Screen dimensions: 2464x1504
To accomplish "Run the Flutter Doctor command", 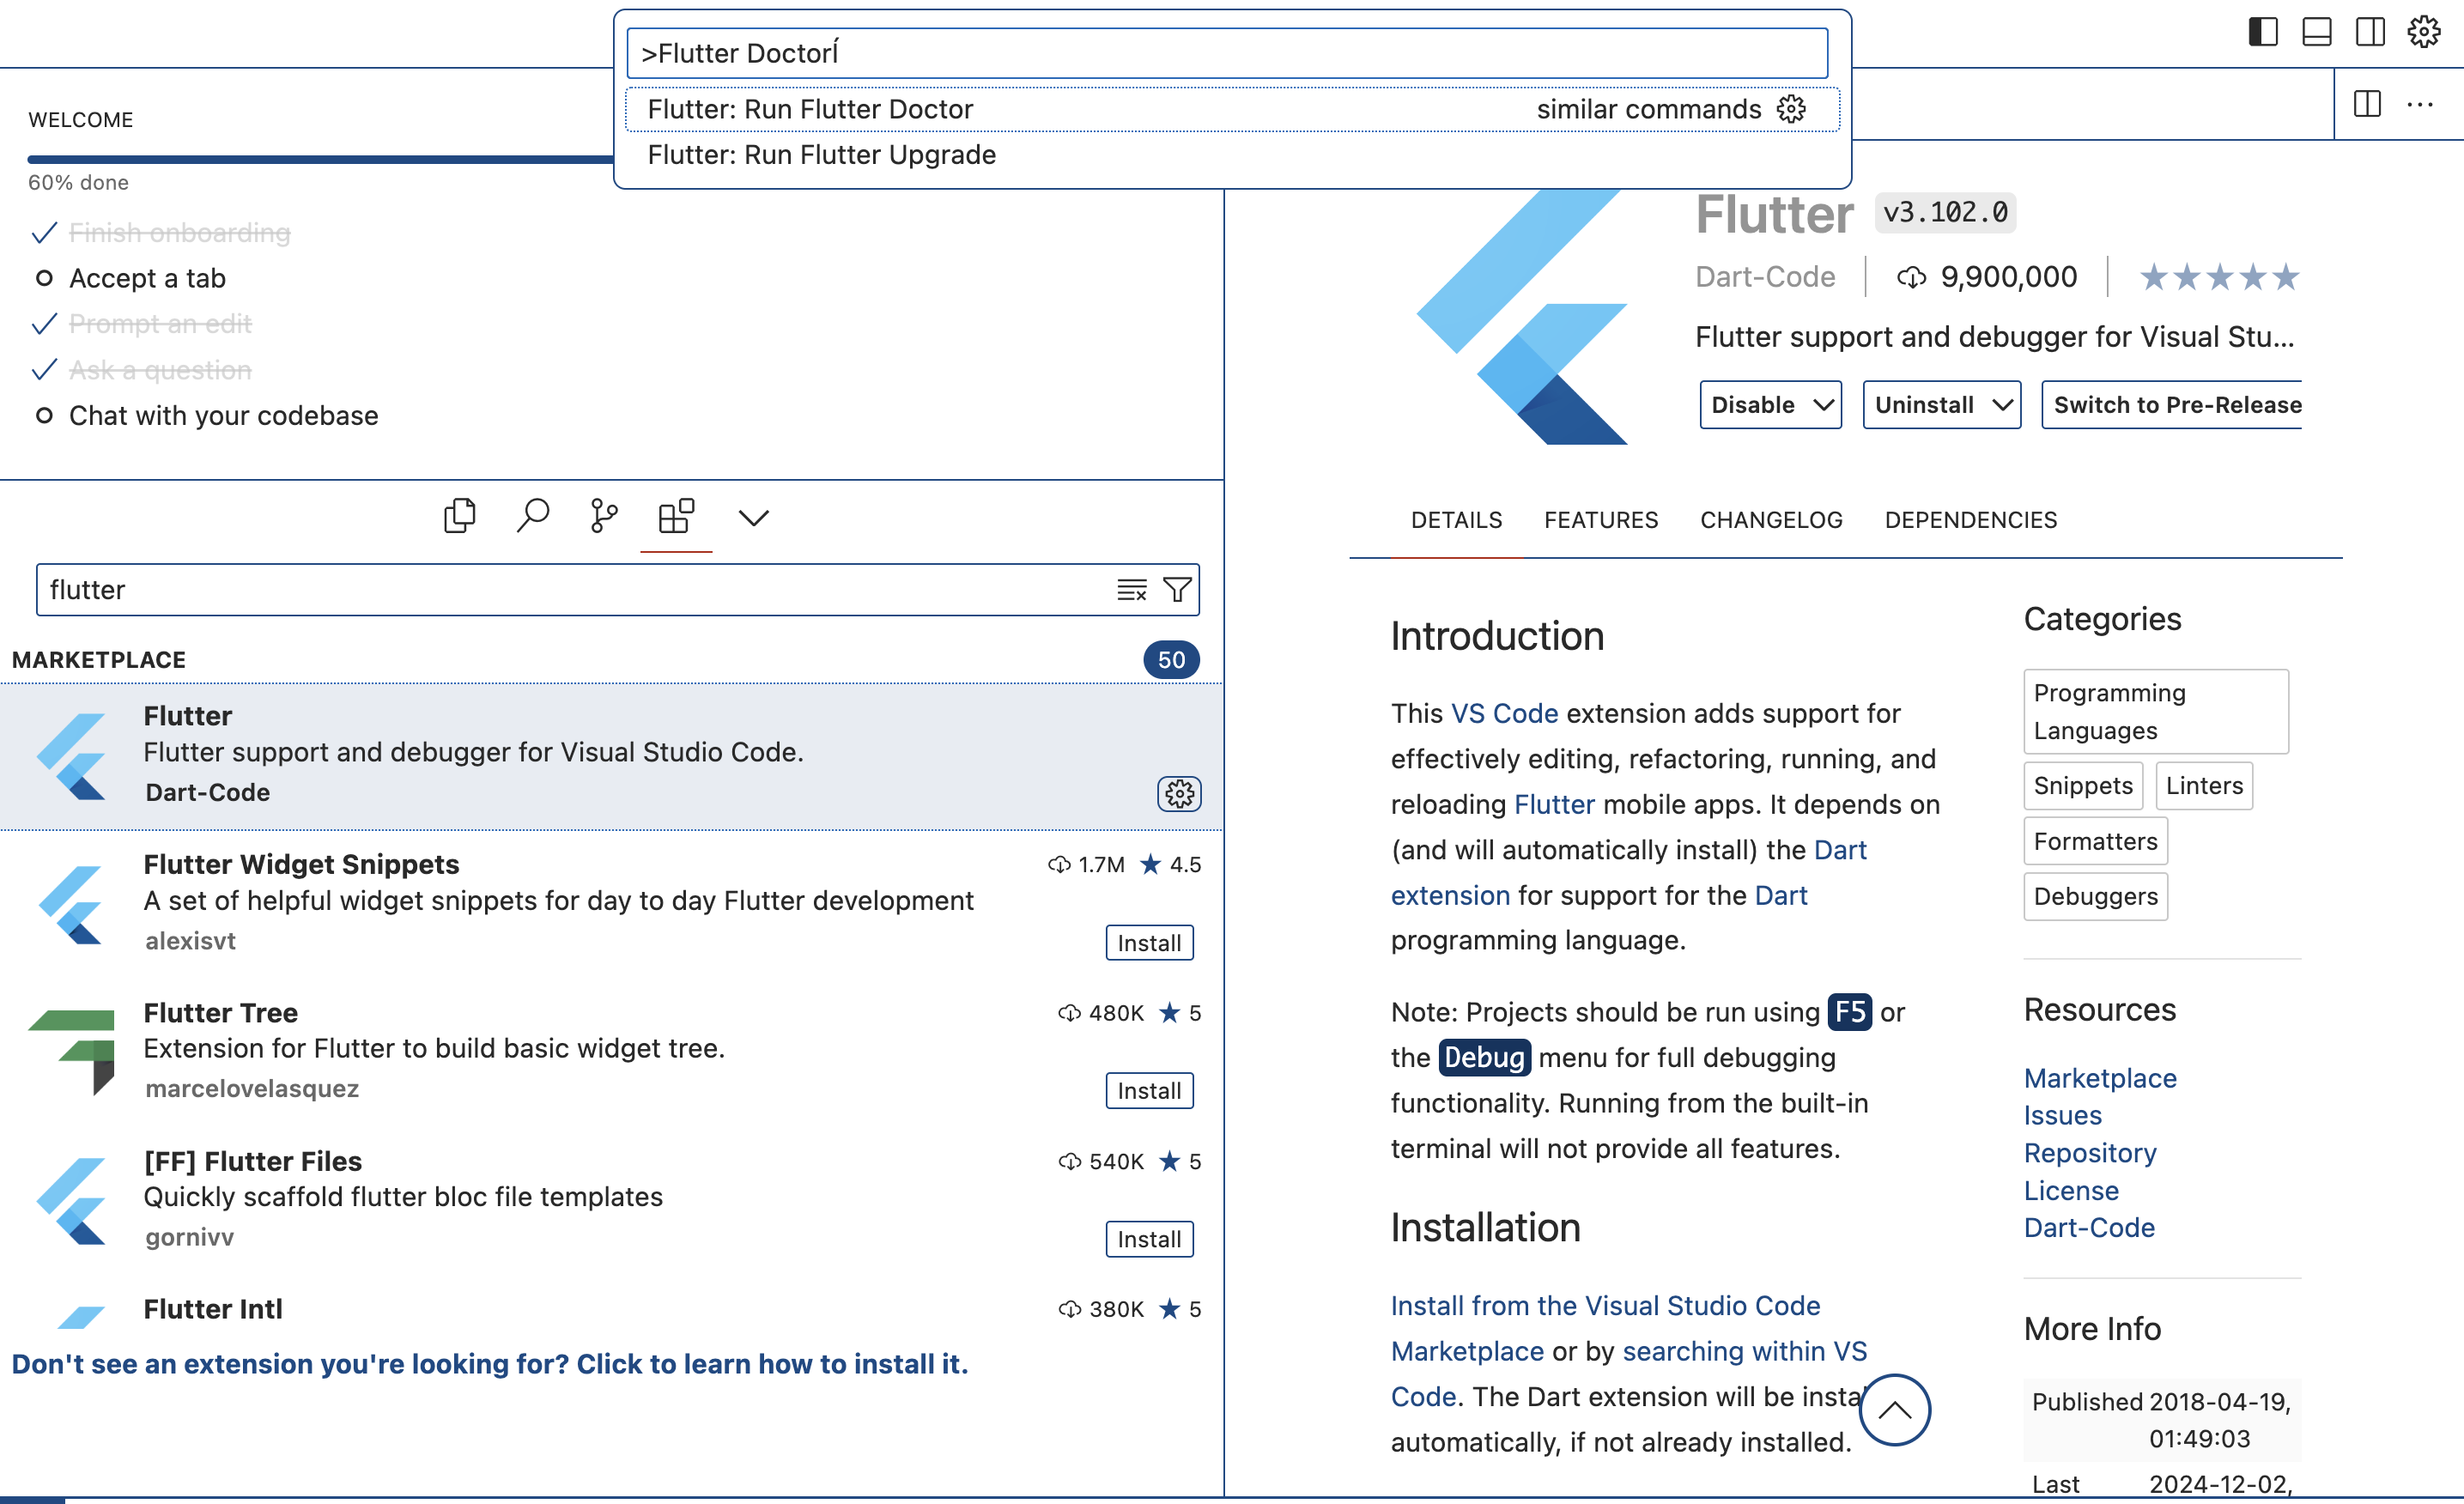I will coord(1232,109).
